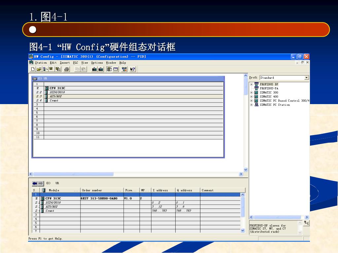338x253 pixels.
Task: Select the SIMATIC 400 catalog label
Action: pyautogui.click(x=269, y=97)
